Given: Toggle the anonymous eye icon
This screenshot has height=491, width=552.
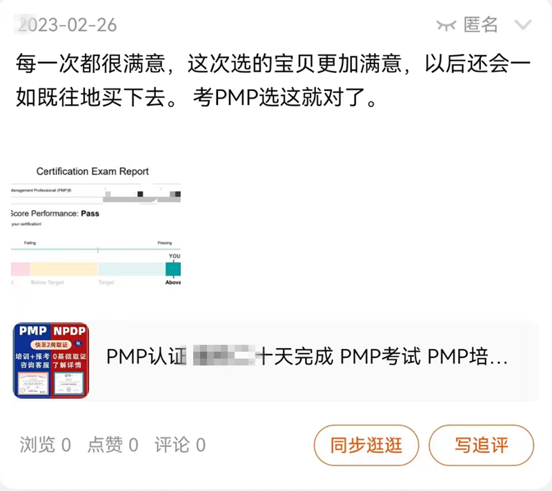Looking at the screenshot, I should [x=446, y=26].
